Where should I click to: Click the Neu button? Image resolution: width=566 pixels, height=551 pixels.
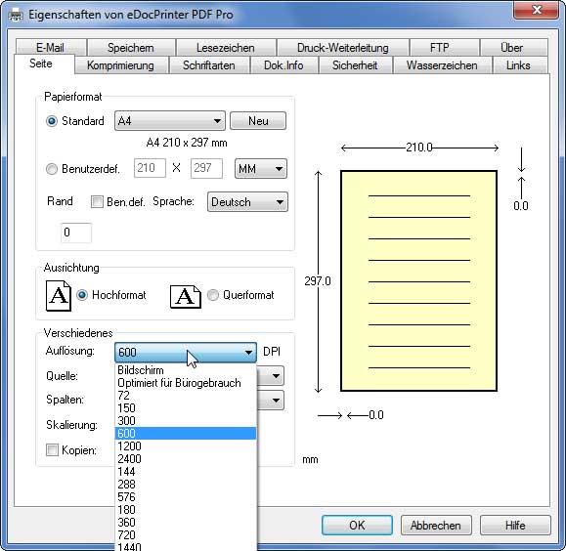pos(258,121)
